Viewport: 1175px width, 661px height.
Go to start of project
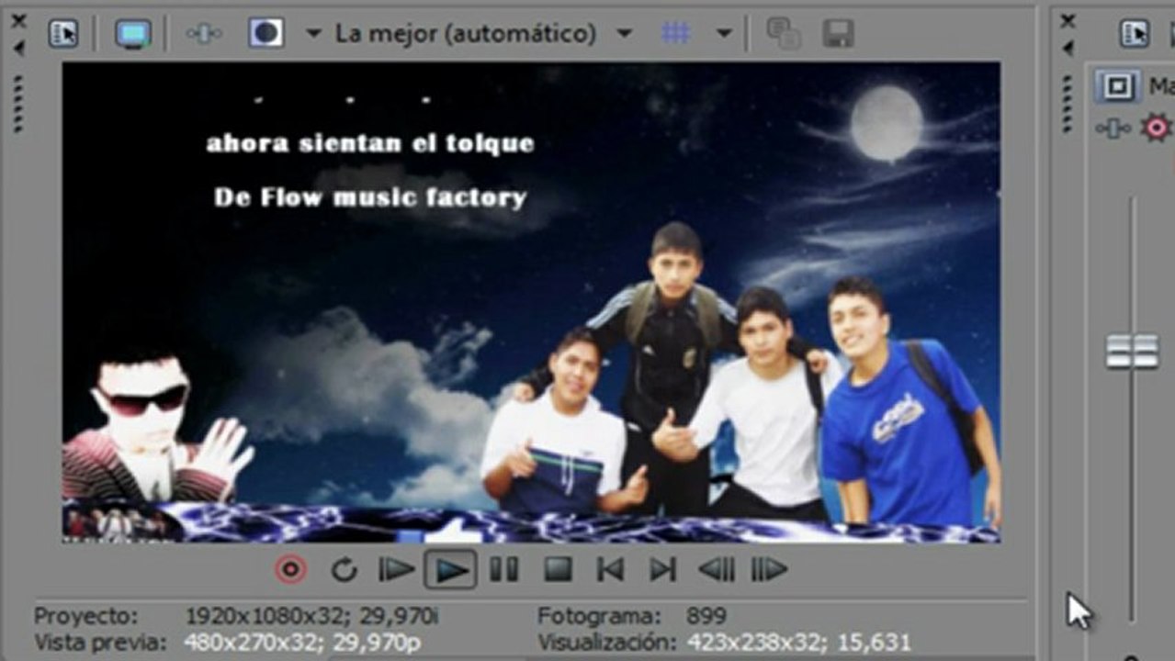(x=610, y=570)
